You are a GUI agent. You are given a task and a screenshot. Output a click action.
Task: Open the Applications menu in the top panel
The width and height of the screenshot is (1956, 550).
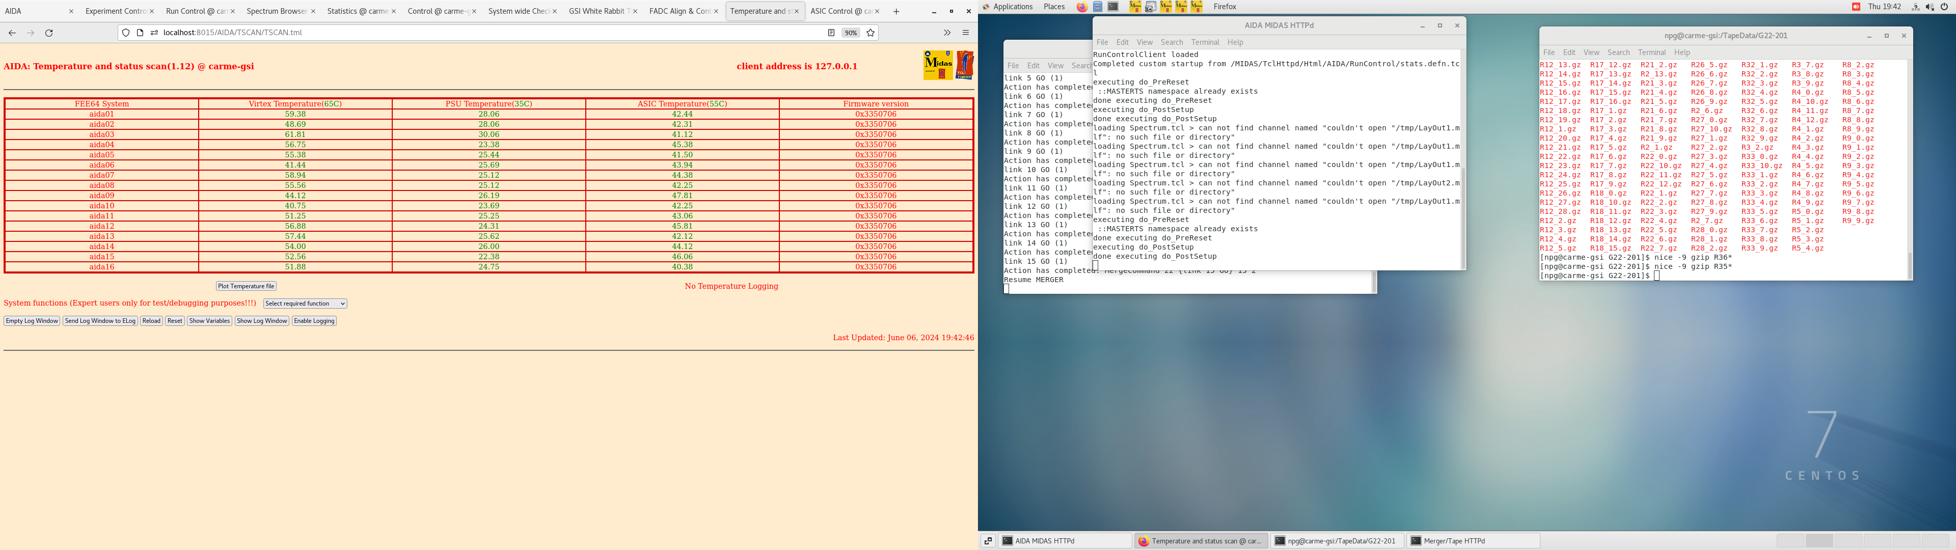click(x=1012, y=7)
